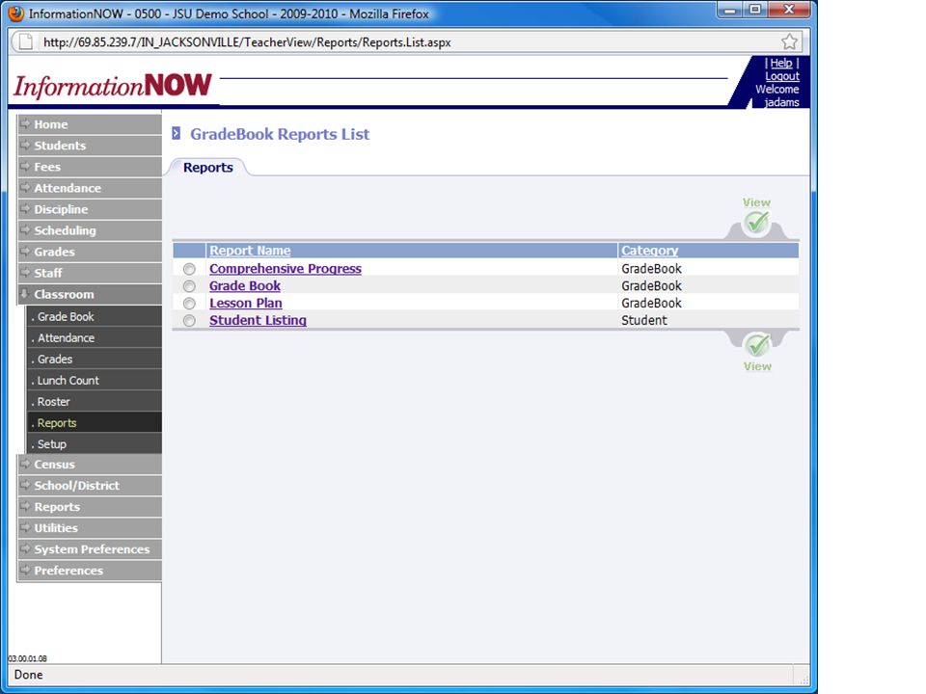Image resolution: width=926 pixels, height=694 pixels.
Task: Expand the Staff menu section
Action: pyautogui.click(x=90, y=273)
